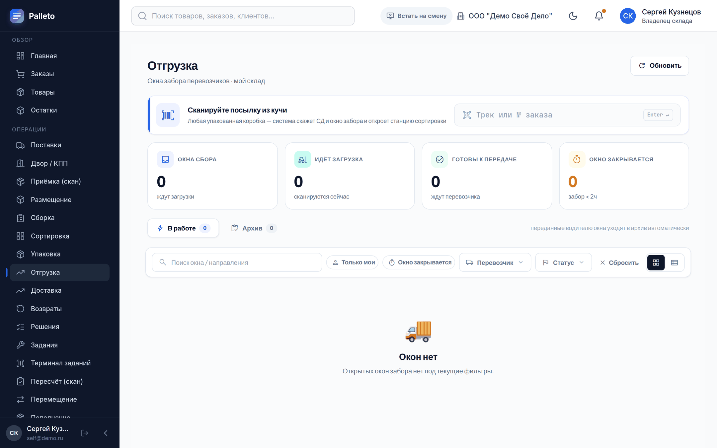Expand the Перевозчик dropdown
The image size is (717, 448).
pyautogui.click(x=495, y=262)
